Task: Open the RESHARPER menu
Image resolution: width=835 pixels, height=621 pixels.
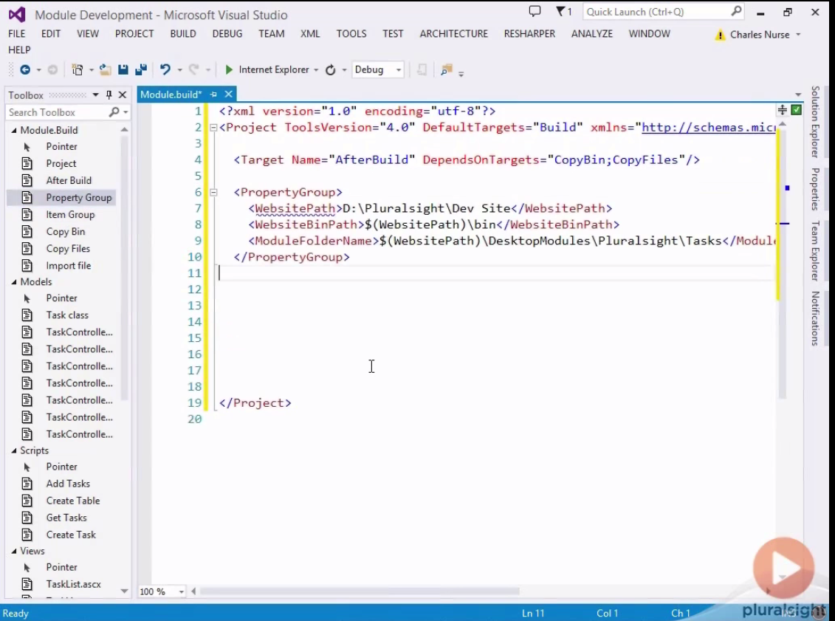Action: 529,33
